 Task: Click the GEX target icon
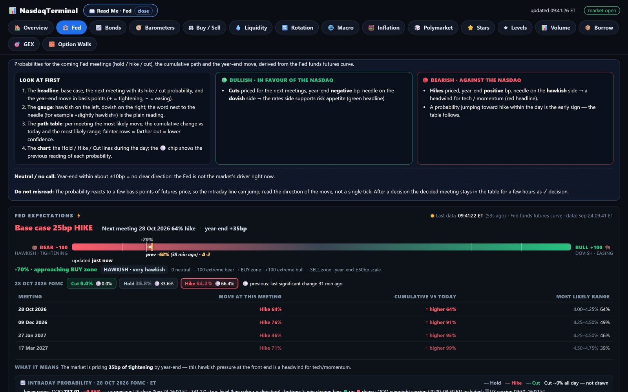(17, 44)
